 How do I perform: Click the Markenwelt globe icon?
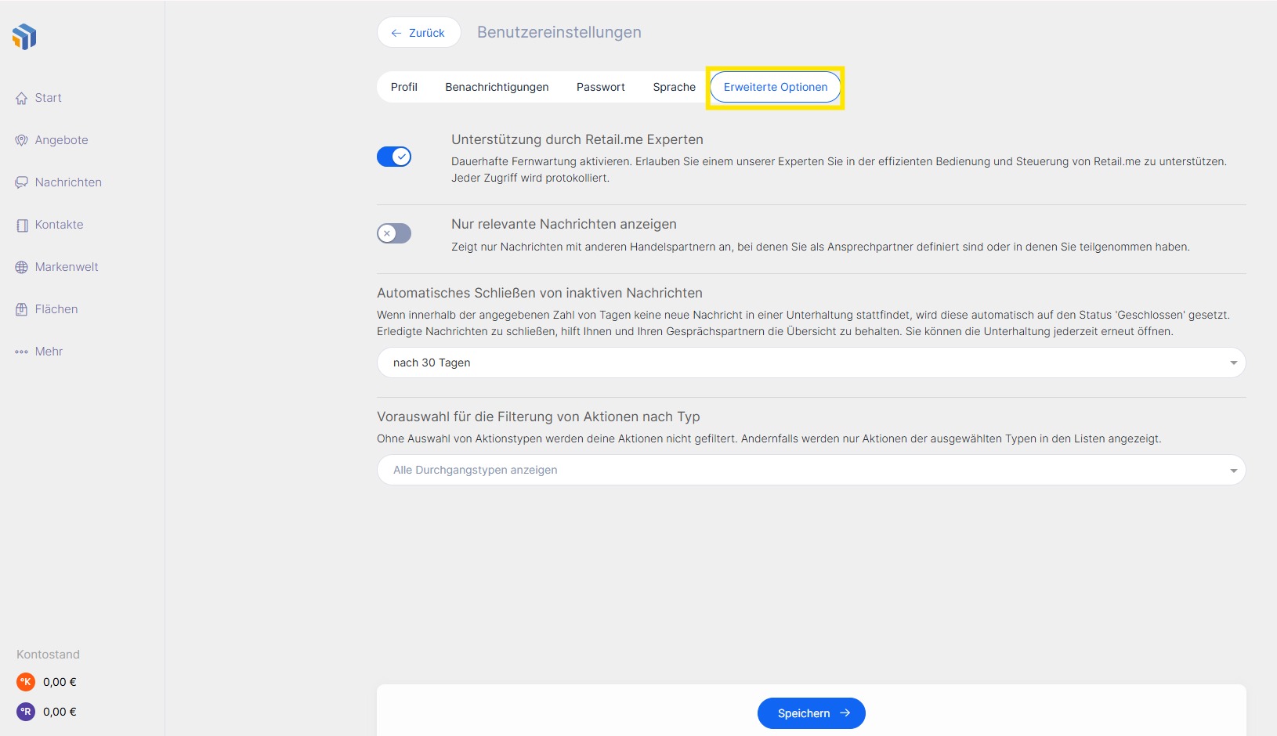[22, 268]
